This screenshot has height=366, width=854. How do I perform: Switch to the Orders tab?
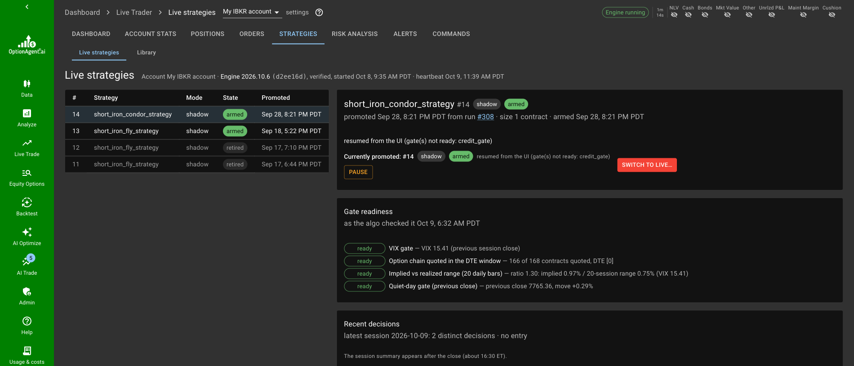pyautogui.click(x=252, y=34)
